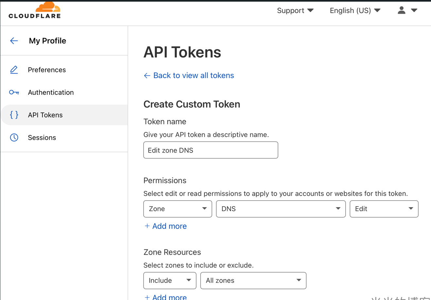Expand the Zone permission scope dropdown
431x300 pixels.
pos(178,209)
